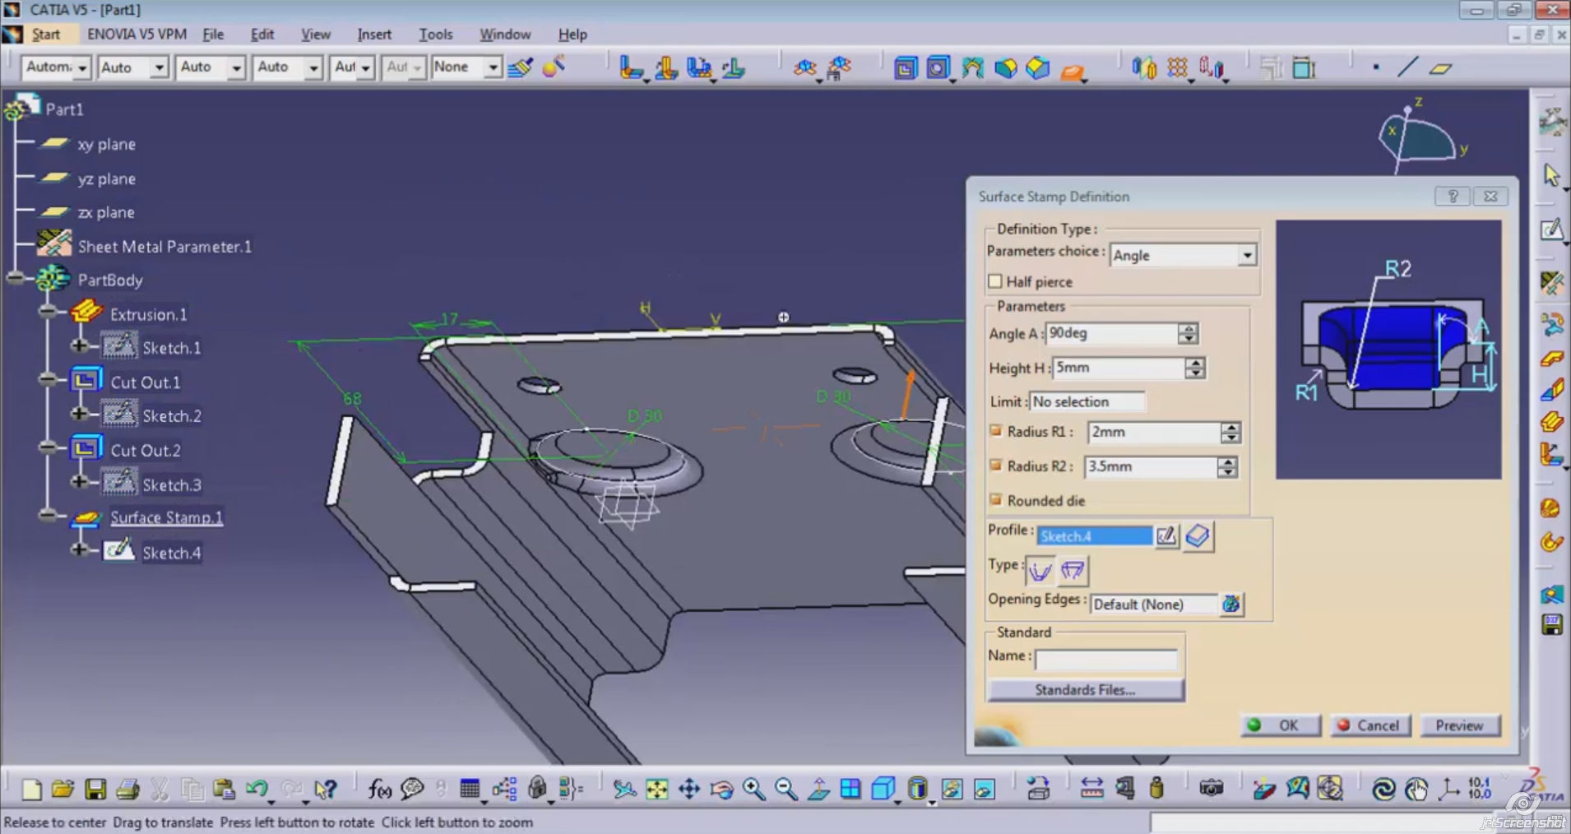Click the catalog icon next to Profile
The height and width of the screenshot is (834, 1571).
click(x=1198, y=536)
